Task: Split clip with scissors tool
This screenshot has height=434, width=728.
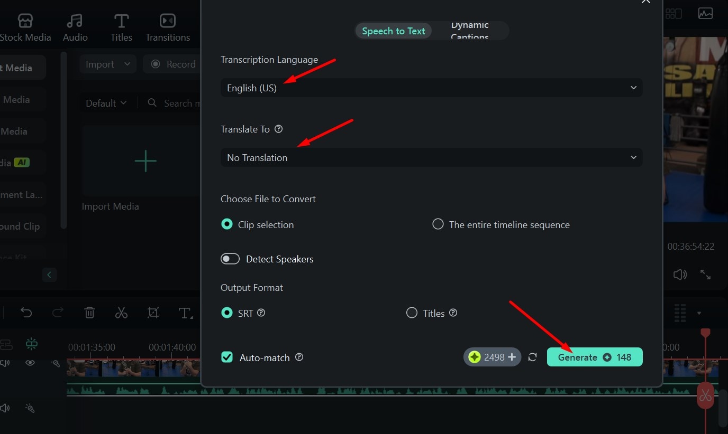Action: (121, 313)
